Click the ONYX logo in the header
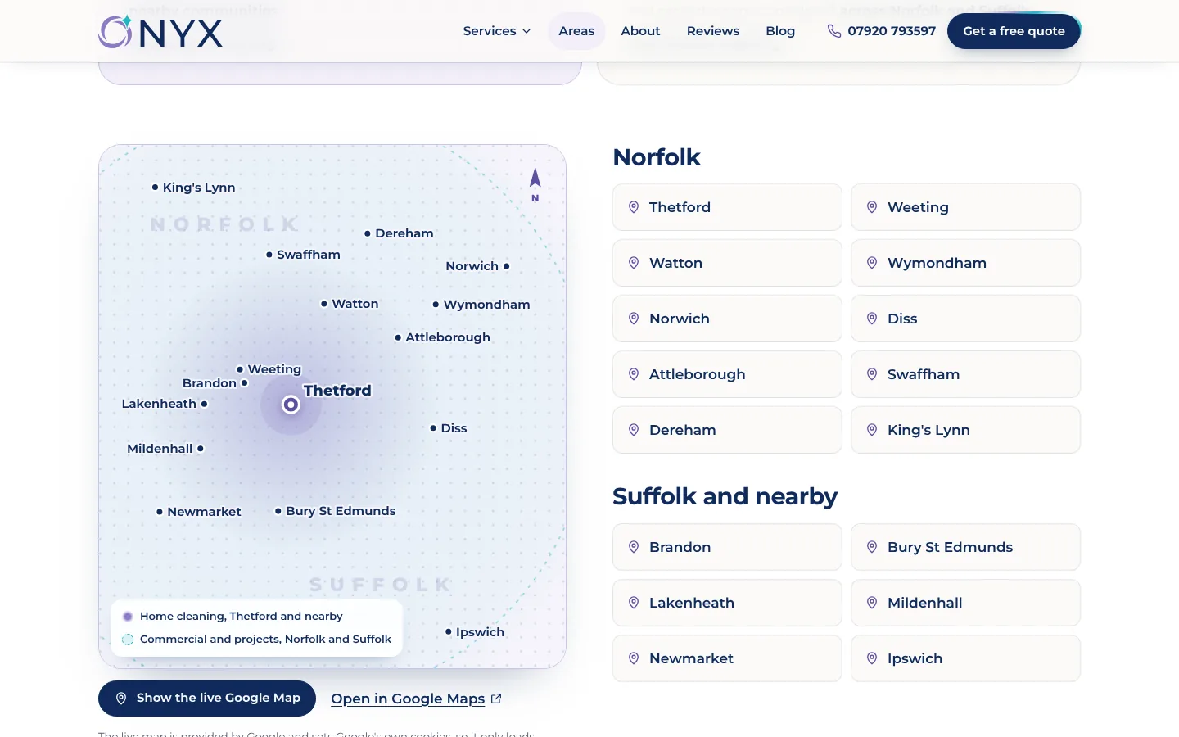 [160, 32]
